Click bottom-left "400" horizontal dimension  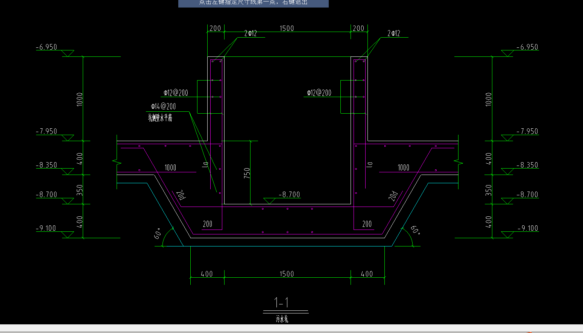pyautogui.click(x=207, y=274)
